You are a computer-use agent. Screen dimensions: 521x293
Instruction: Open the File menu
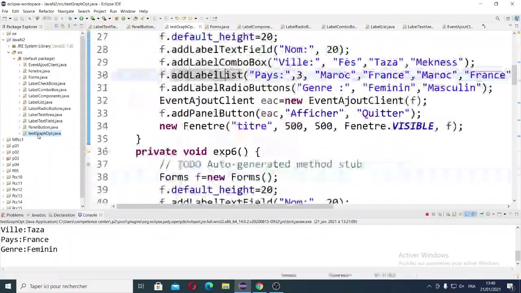[x=5, y=11]
